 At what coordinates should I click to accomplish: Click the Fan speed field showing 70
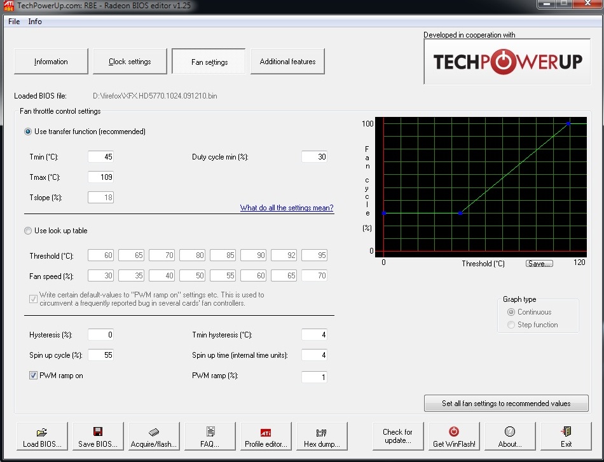pyautogui.click(x=314, y=276)
